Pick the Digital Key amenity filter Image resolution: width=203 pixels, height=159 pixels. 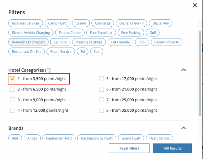pos(161,23)
